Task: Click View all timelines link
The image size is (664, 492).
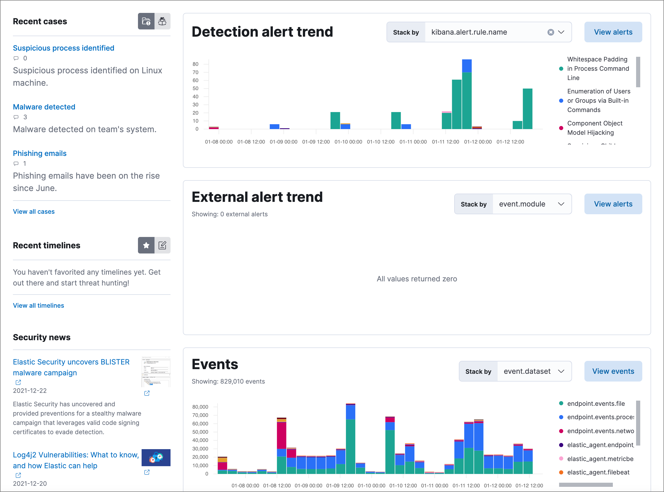Action: 39,305
